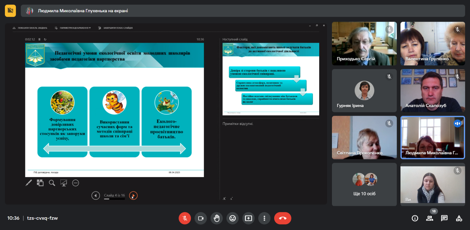
Task: Click Завершити показ слайдів
Action: coord(116,28)
